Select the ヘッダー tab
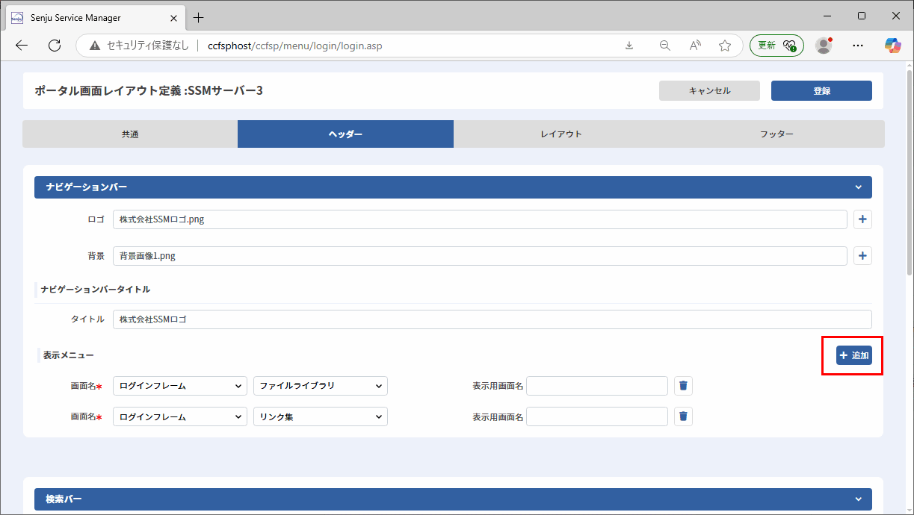Viewport: 914px width, 515px height. [345, 134]
